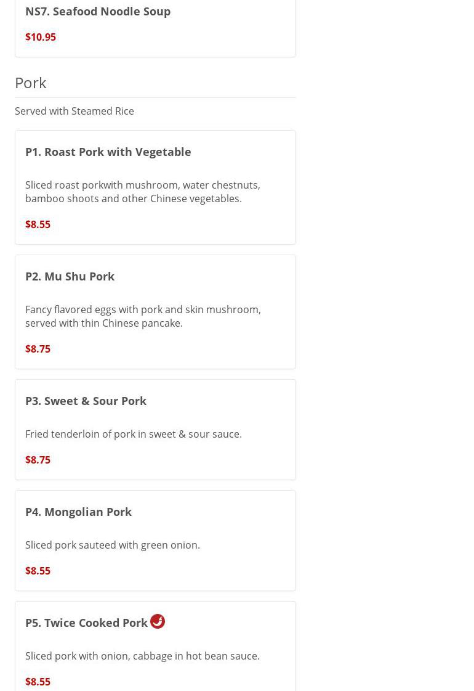This screenshot has height=691, width=474.
Task: Click the 'Served with Steamed Rice' note
Action: tap(74, 111)
